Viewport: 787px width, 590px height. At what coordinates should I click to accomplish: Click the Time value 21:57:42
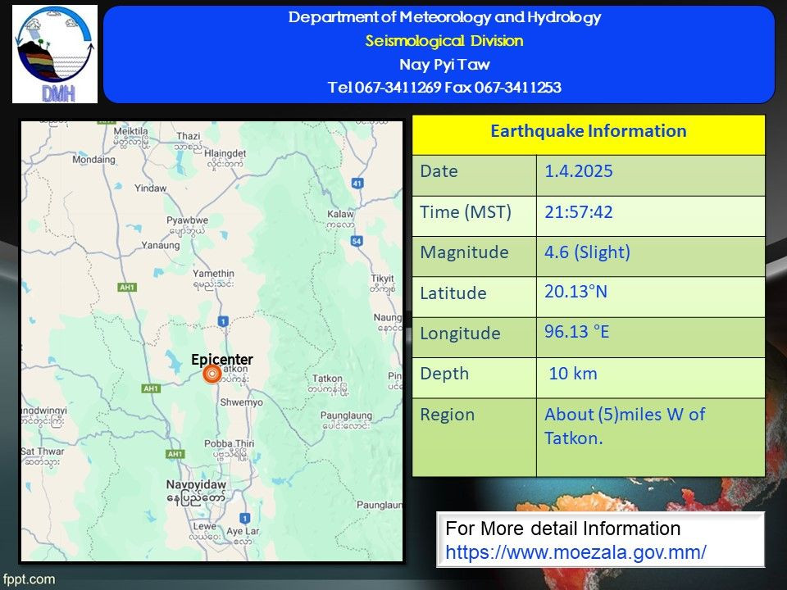[x=579, y=212]
